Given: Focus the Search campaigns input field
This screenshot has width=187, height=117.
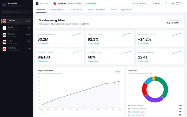Looking at the screenshot, I should click(17, 12).
